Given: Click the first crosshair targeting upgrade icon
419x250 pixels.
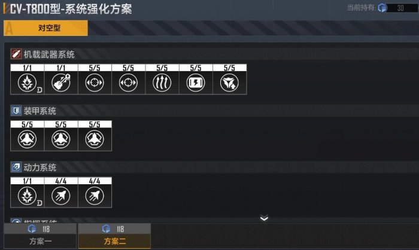Looking at the screenshot, I should pos(95,83).
